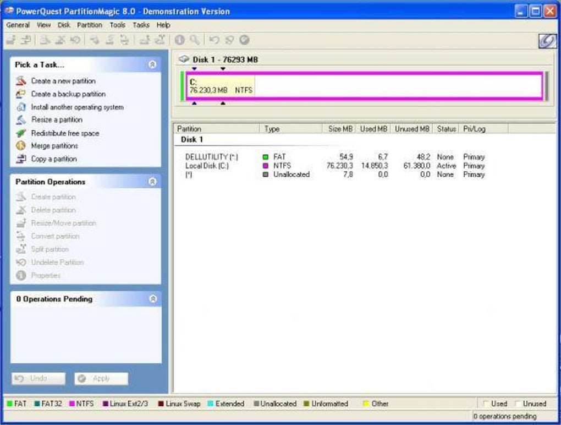
Task: Collapse the Partition Operations panel
Action: coord(152,182)
